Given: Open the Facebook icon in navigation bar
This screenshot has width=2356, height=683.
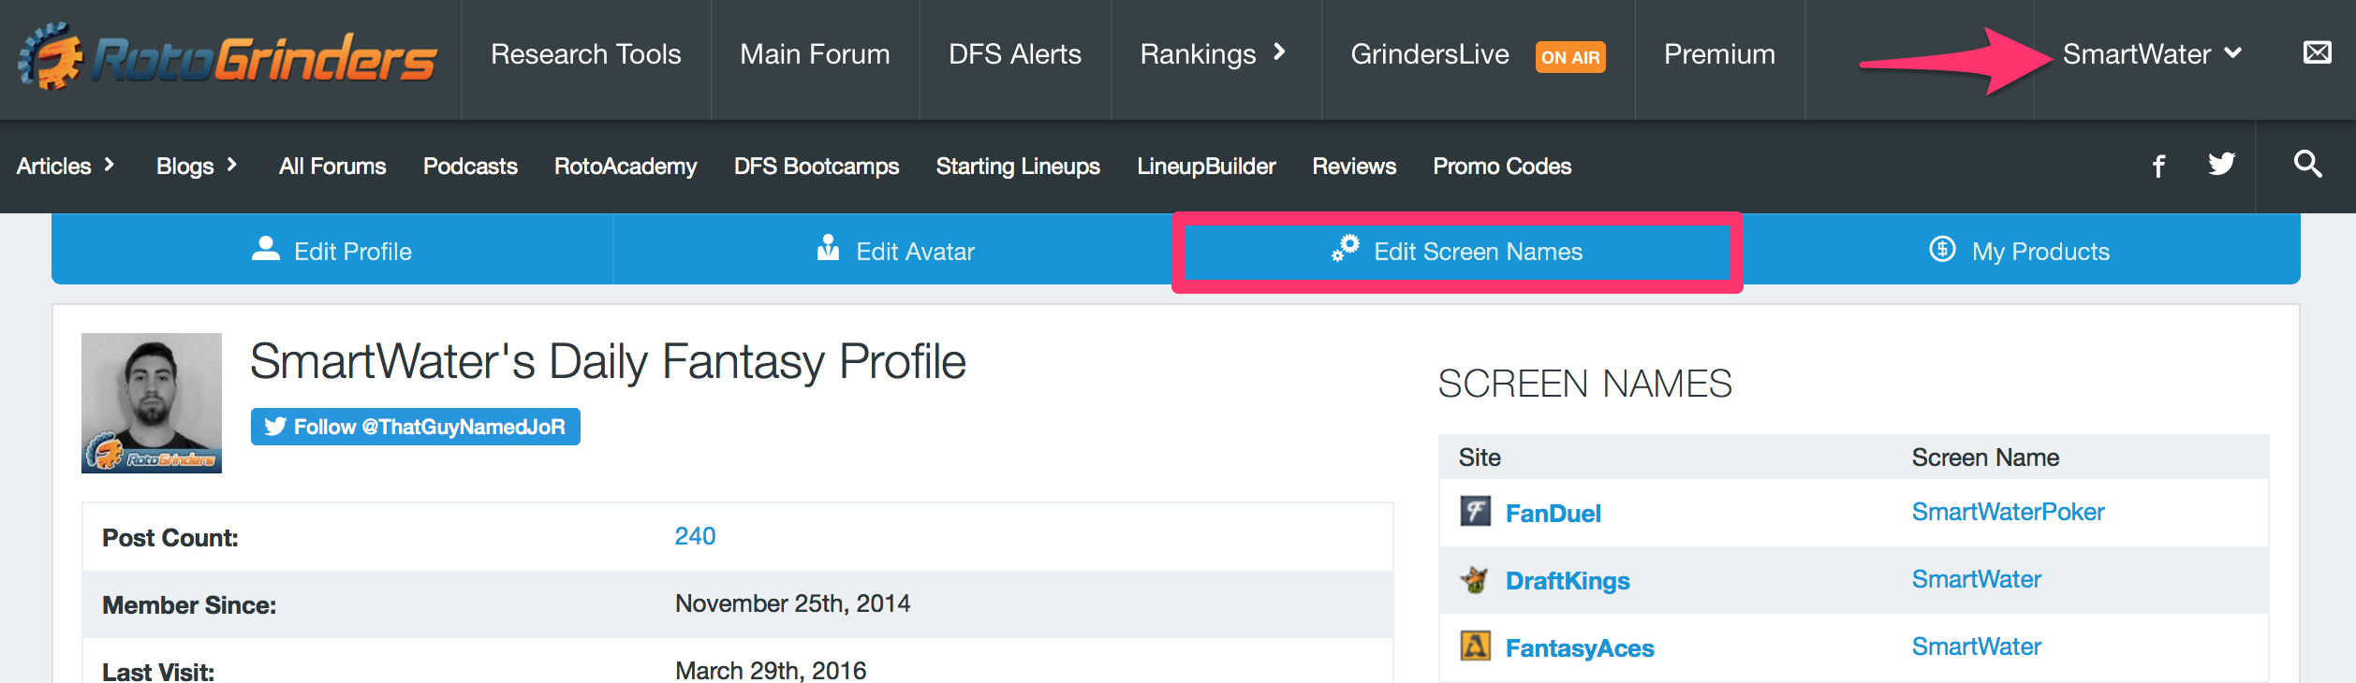Looking at the screenshot, I should [2158, 167].
